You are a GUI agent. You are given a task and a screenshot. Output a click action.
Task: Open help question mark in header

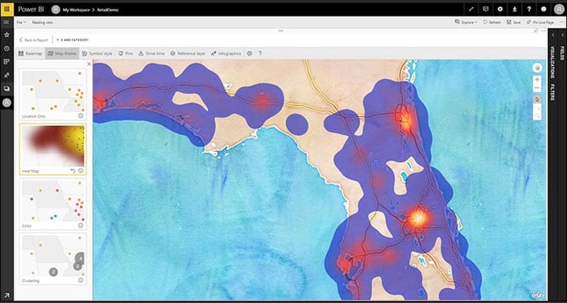[529, 9]
